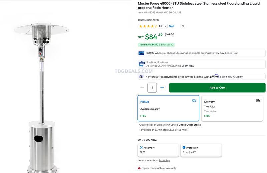Click the patio heater product image
267x173 pixels.
click(x=42, y=97)
